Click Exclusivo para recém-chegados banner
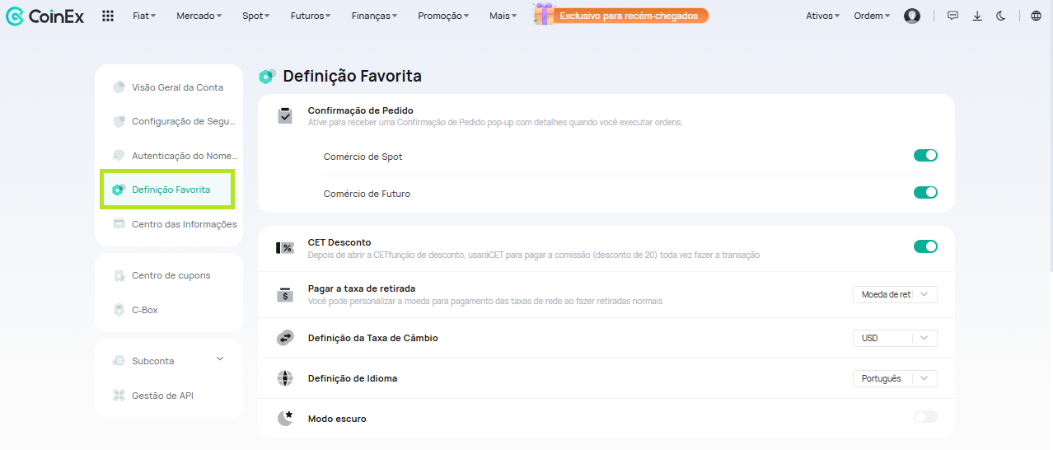Image resolution: width=1053 pixels, height=450 pixels. [x=629, y=16]
